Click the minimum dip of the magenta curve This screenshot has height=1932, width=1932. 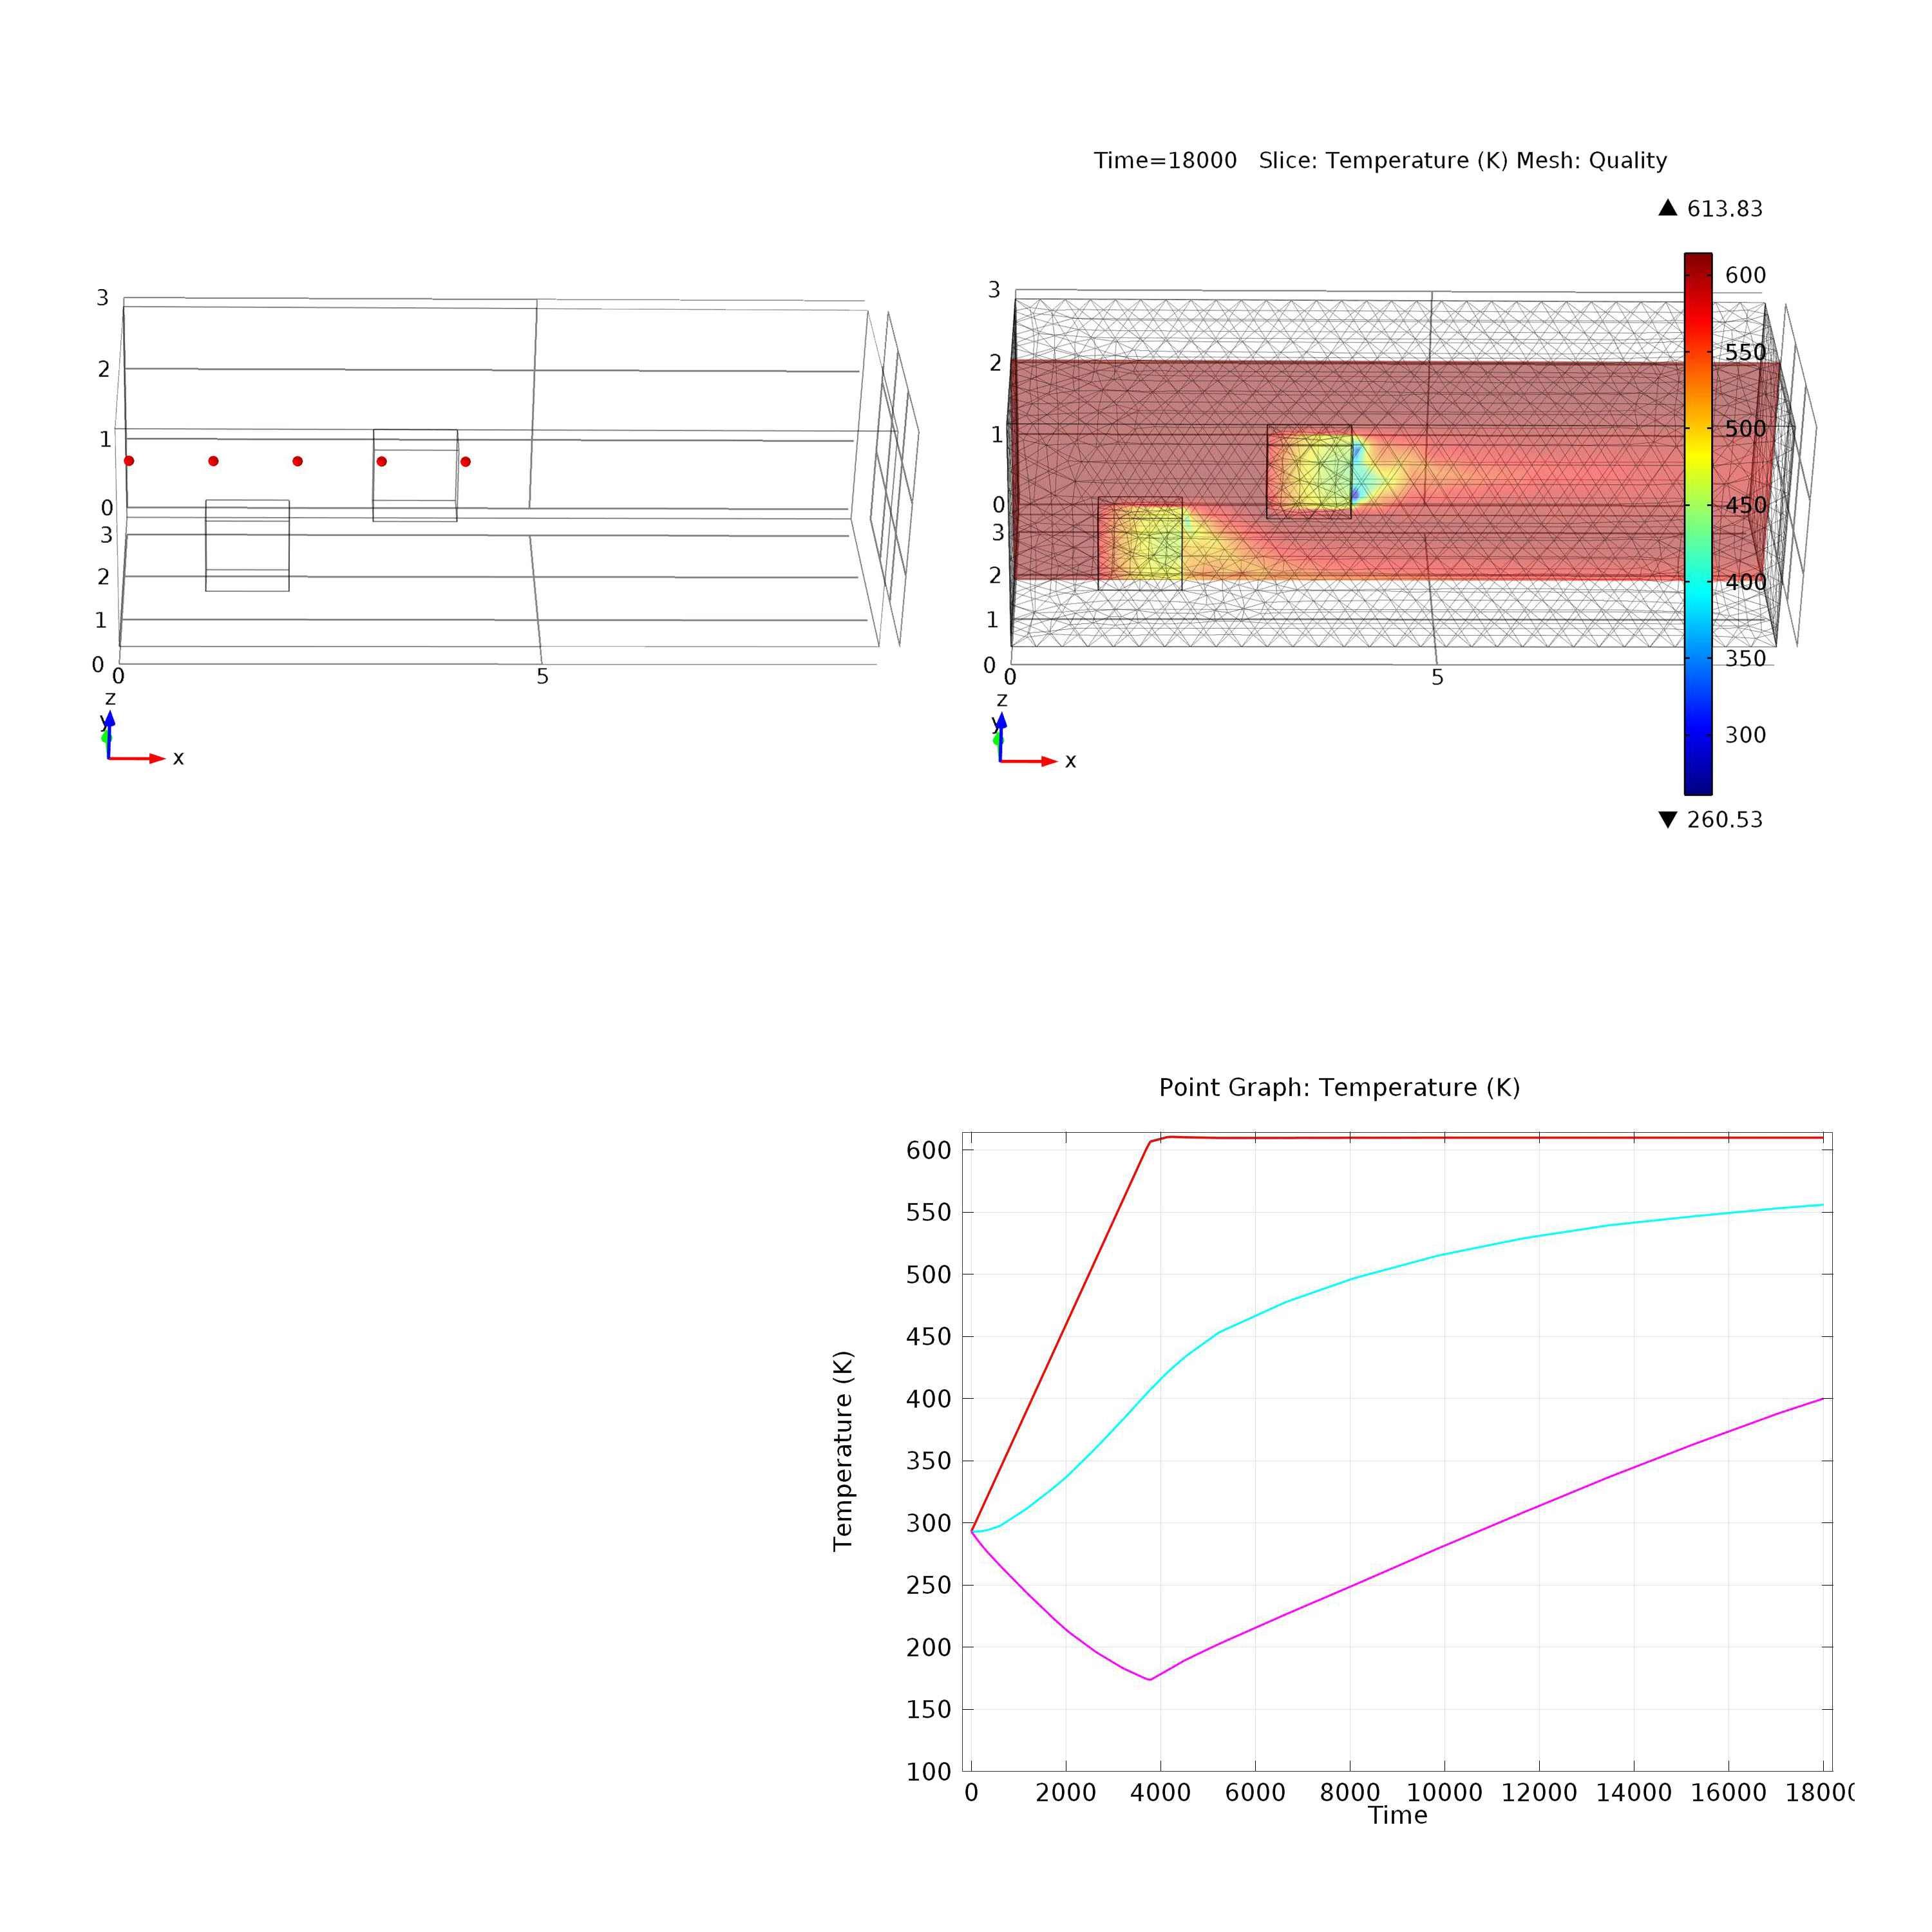pos(1150,1679)
